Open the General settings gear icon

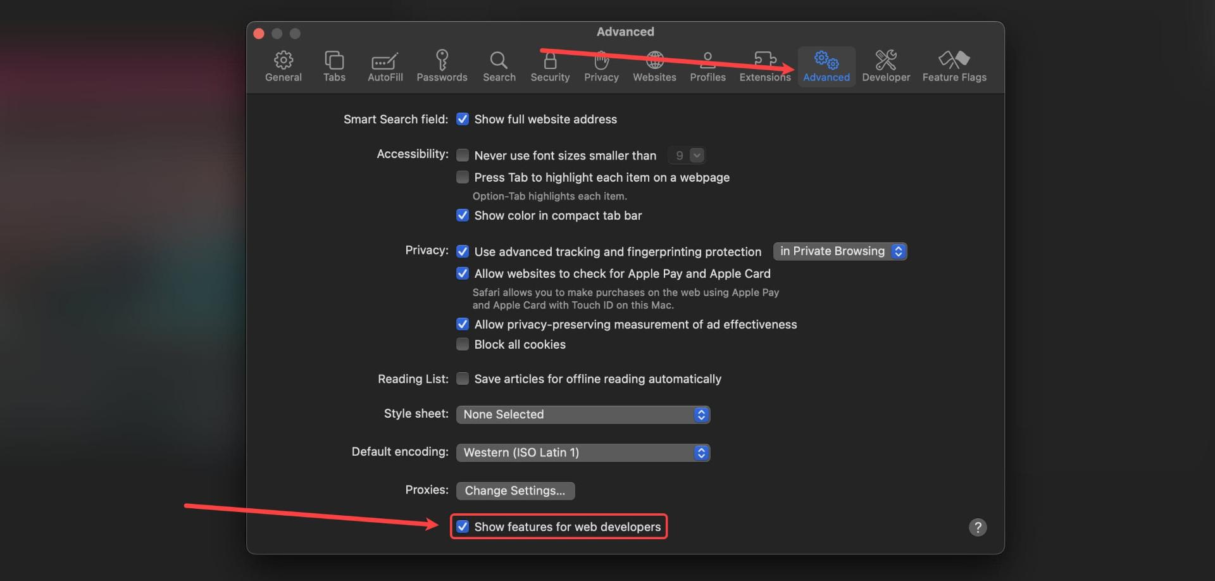pyautogui.click(x=283, y=60)
